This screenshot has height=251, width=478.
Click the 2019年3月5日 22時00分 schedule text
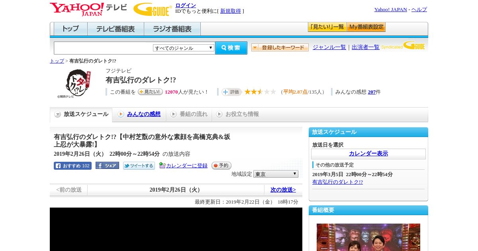click(x=353, y=175)
